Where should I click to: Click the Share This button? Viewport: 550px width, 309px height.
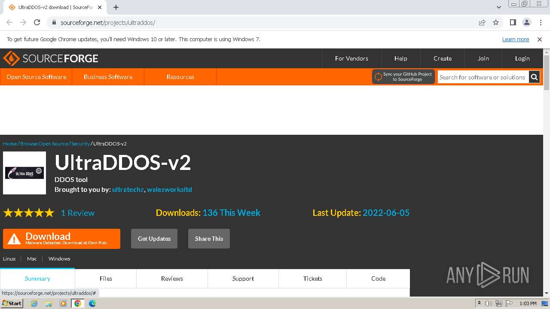click(209, 239)
